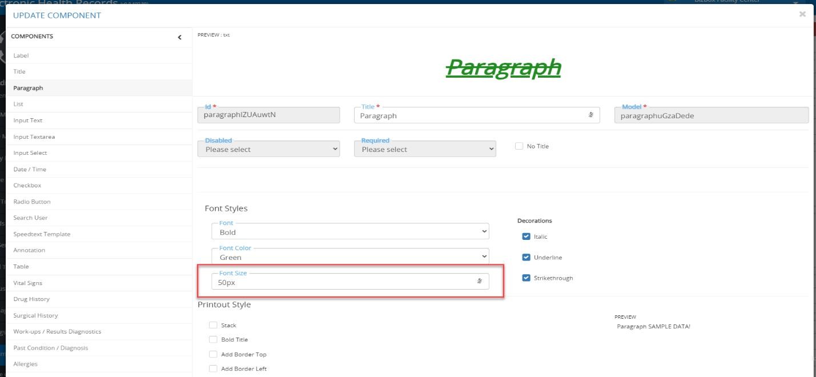Screen dimensions: 816x377
Task: Open the Font dropdown showing Bold
Action: pos(350,232)
